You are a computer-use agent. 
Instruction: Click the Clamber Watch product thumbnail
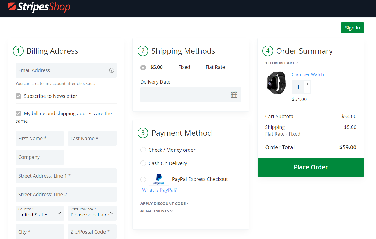pos(277,83)
